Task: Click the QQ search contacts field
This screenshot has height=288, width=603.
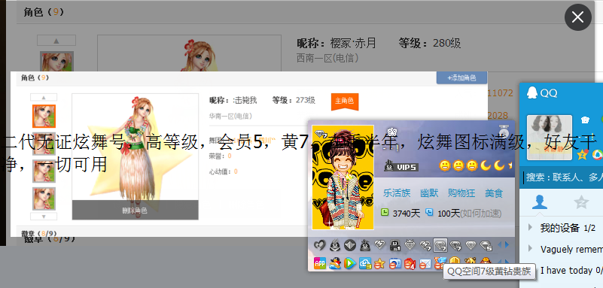Action: point(562,177)
